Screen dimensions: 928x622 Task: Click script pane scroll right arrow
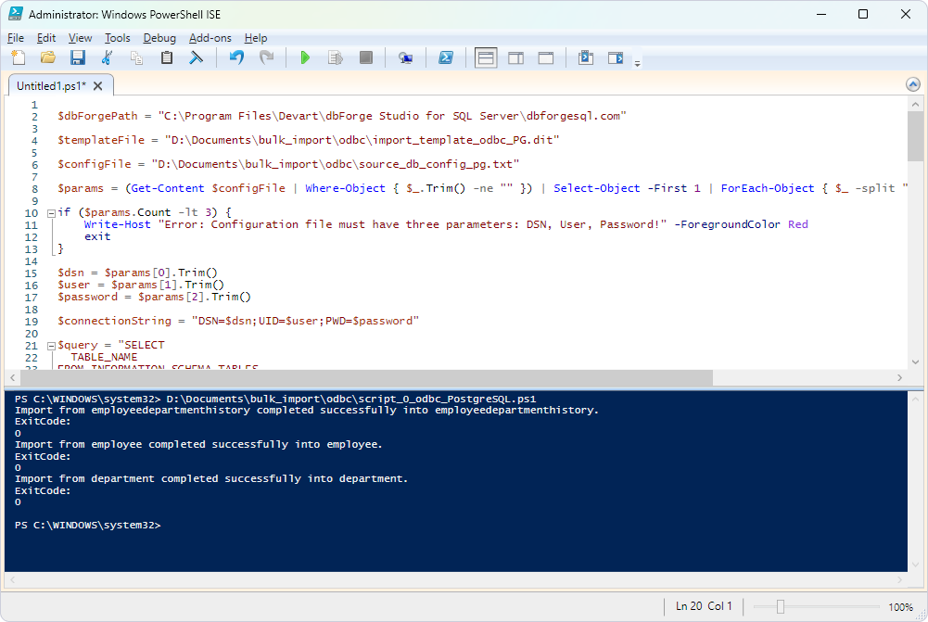pos(899,377)
